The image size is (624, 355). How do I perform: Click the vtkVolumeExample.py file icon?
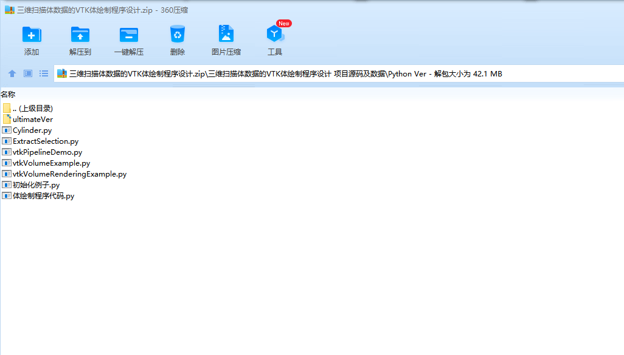coord(6,163)
